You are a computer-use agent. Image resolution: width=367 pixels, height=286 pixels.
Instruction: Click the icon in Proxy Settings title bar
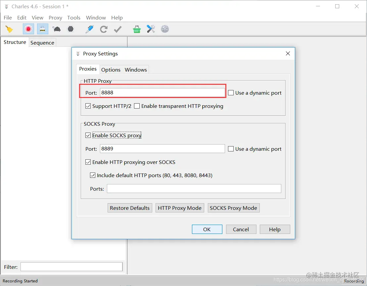point(78,54)
